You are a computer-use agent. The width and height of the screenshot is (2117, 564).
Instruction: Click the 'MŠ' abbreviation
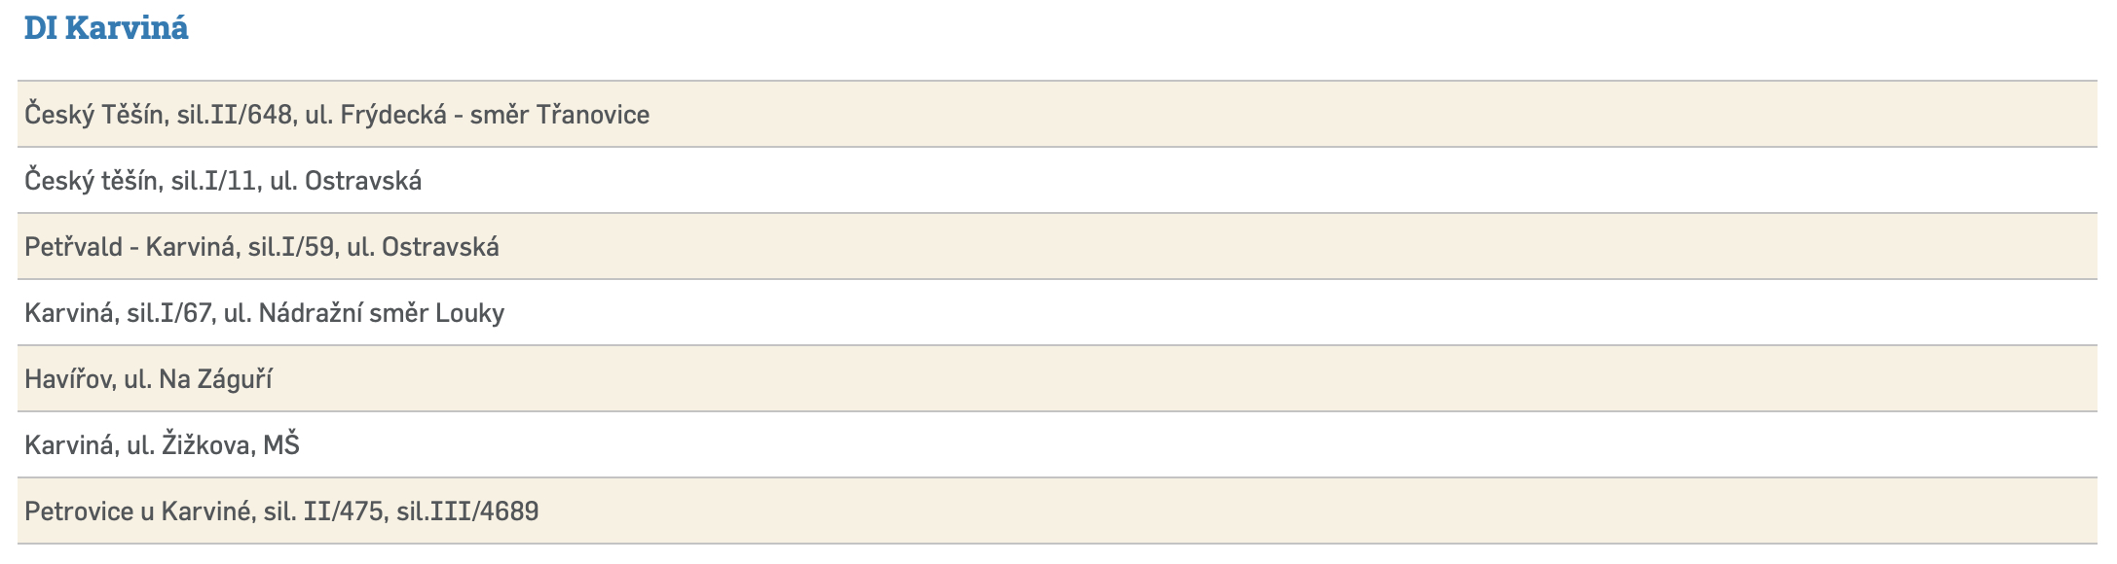pyautogui.click(x=281, y=445)
